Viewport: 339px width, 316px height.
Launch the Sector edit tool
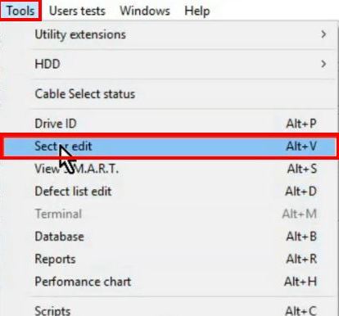(169, 146)
